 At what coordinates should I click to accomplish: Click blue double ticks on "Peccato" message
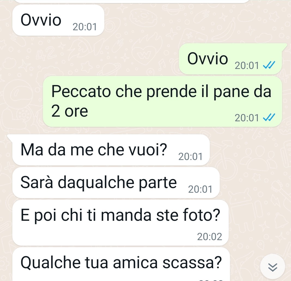(x=269, y=117)
